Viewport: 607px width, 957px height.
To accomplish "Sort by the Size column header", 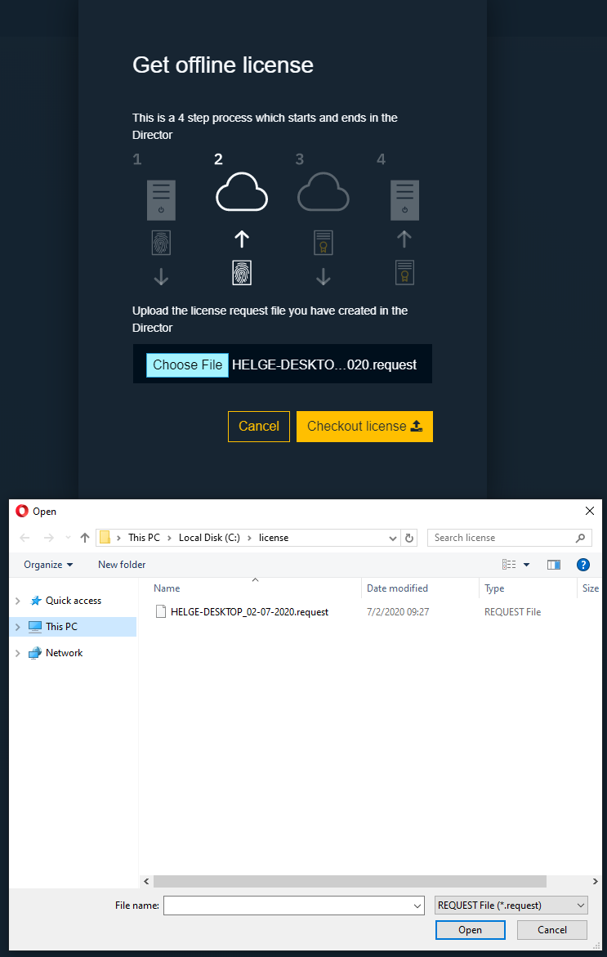I will [589, 588].
